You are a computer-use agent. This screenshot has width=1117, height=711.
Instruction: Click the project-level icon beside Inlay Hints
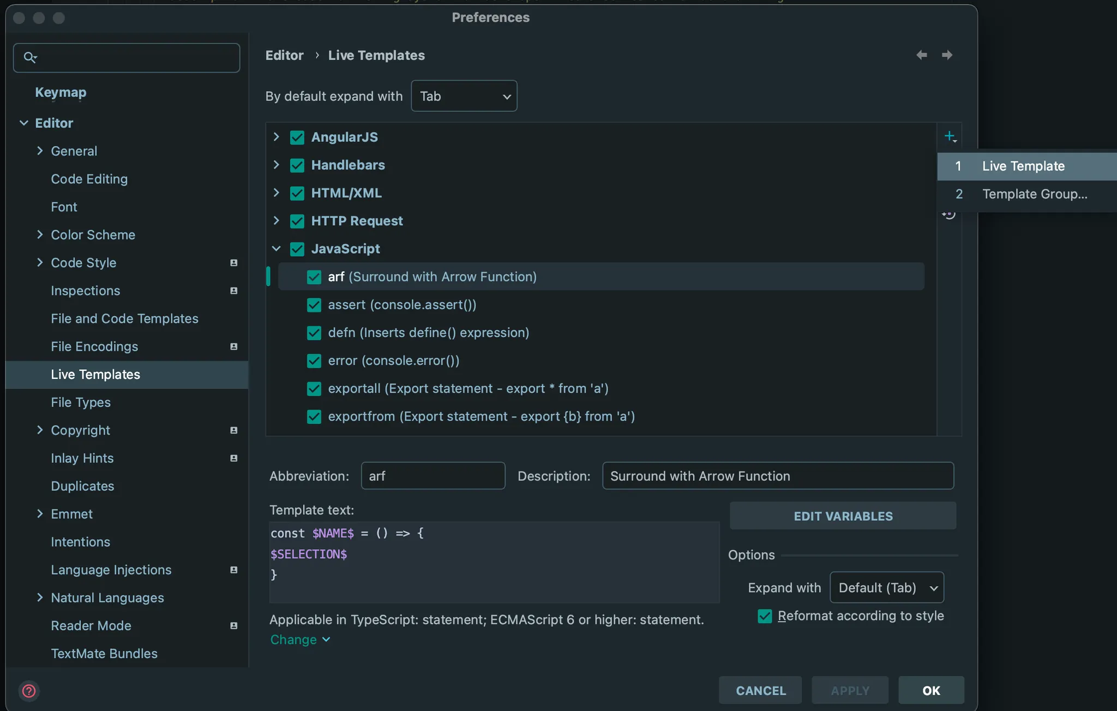[x=234, y=458]
